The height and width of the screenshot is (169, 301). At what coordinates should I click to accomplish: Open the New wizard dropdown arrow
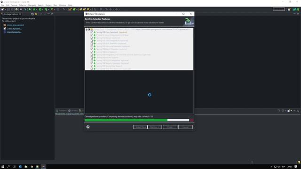click(x=5, y=9)
